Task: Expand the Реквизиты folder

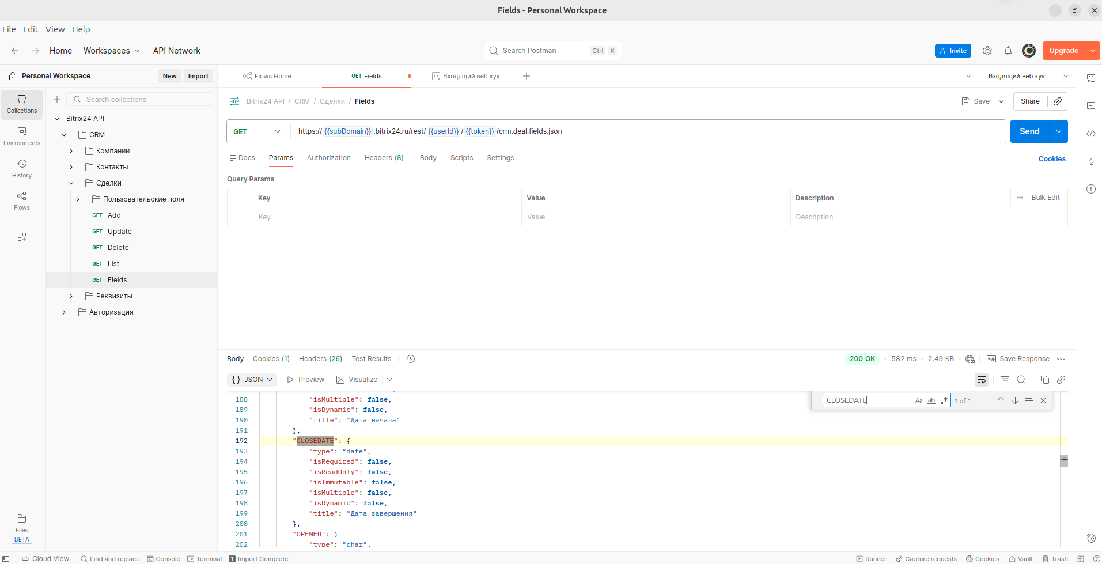Action: pos(71,296)
